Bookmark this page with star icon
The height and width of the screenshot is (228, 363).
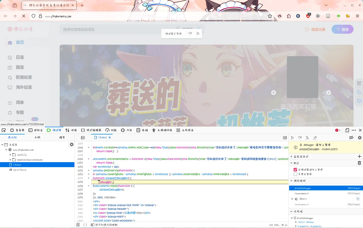(270, 16)
